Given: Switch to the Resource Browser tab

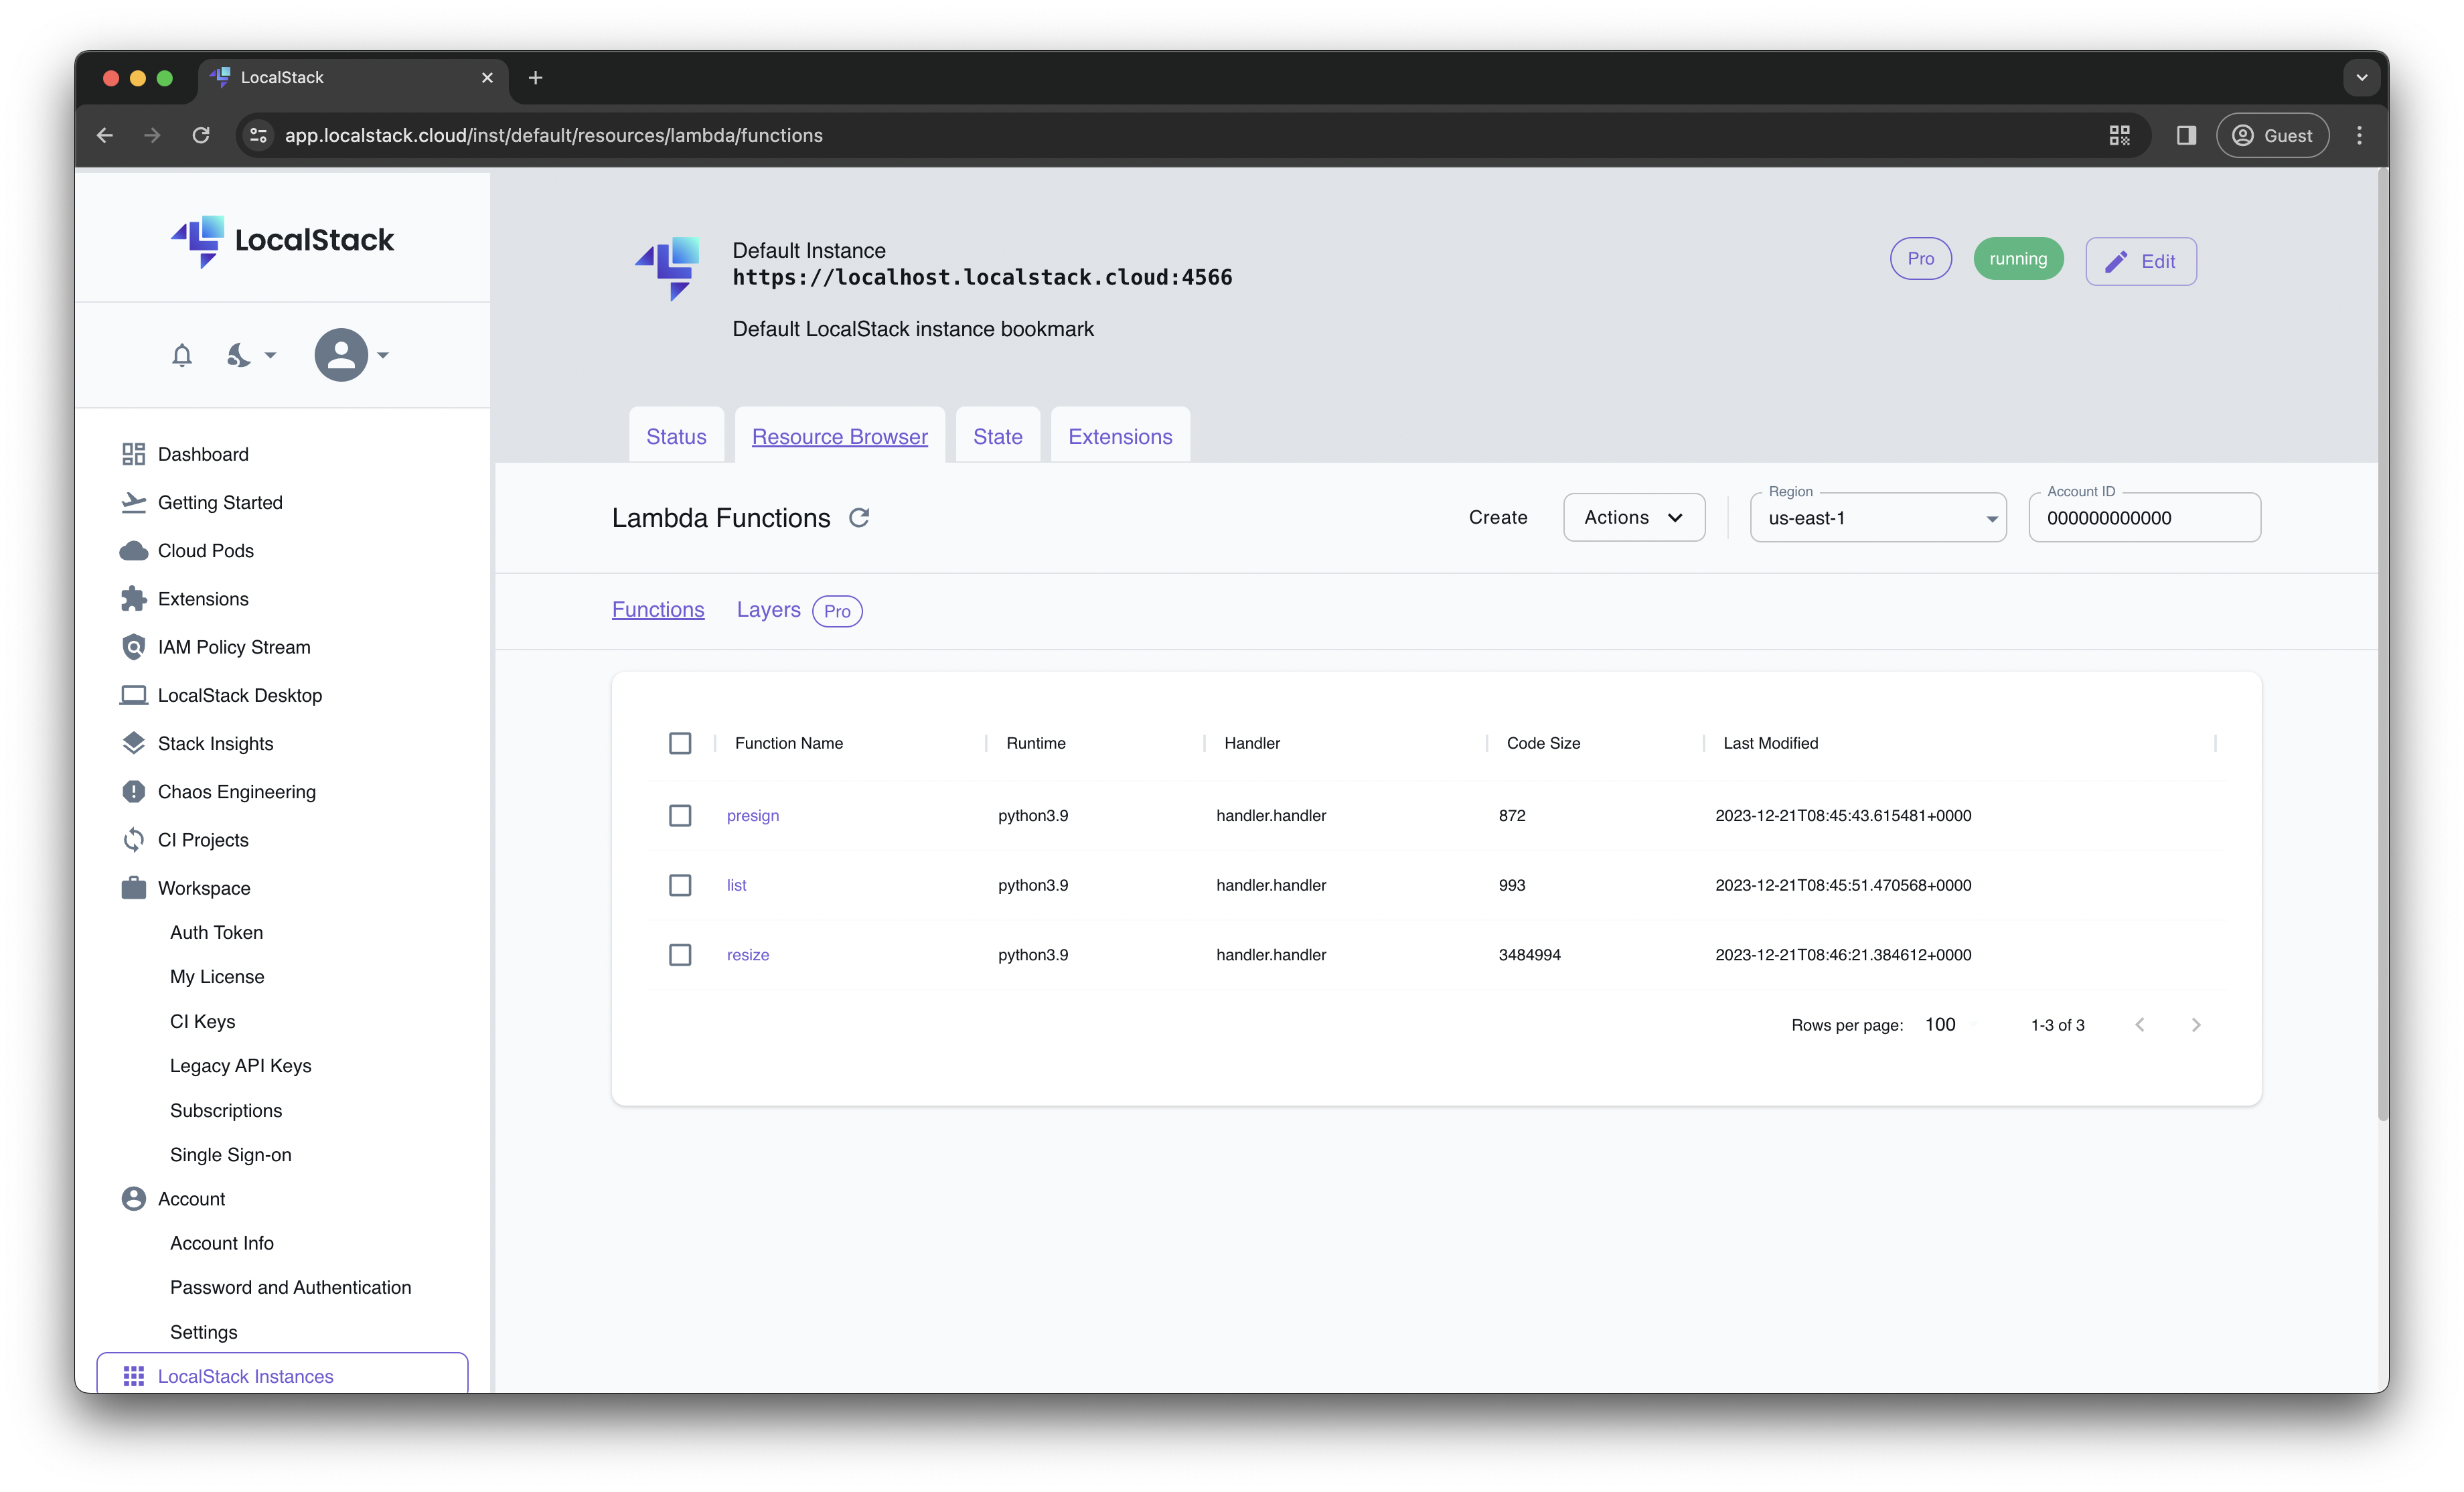Looking at the screenshot, I should tap(839, 436).
